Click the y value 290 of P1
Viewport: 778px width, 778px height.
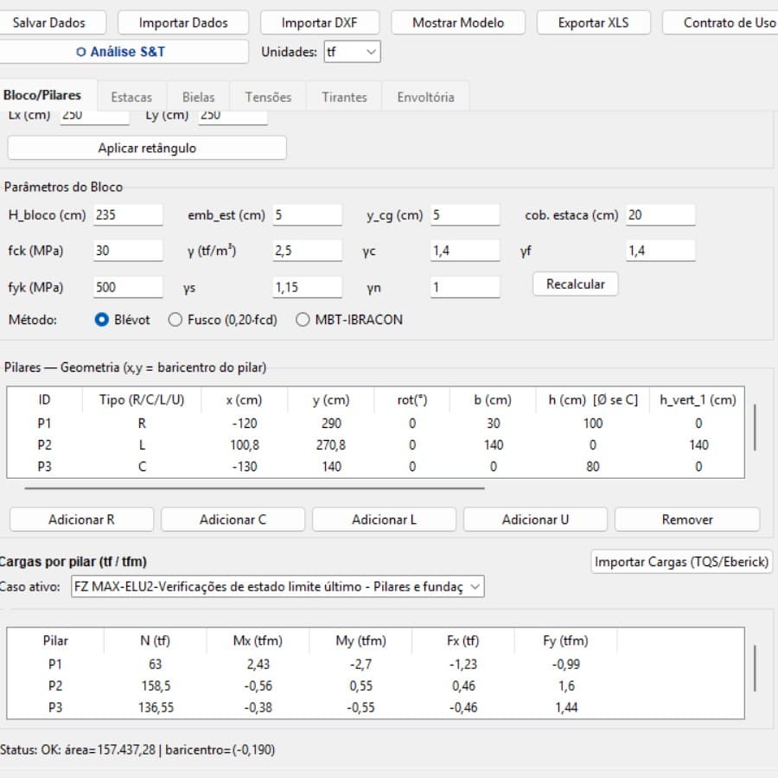click(331, 424)
